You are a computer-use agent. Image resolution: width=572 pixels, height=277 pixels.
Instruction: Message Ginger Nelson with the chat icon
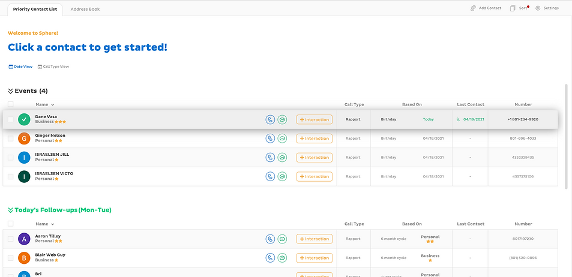(x=282, y=138)
